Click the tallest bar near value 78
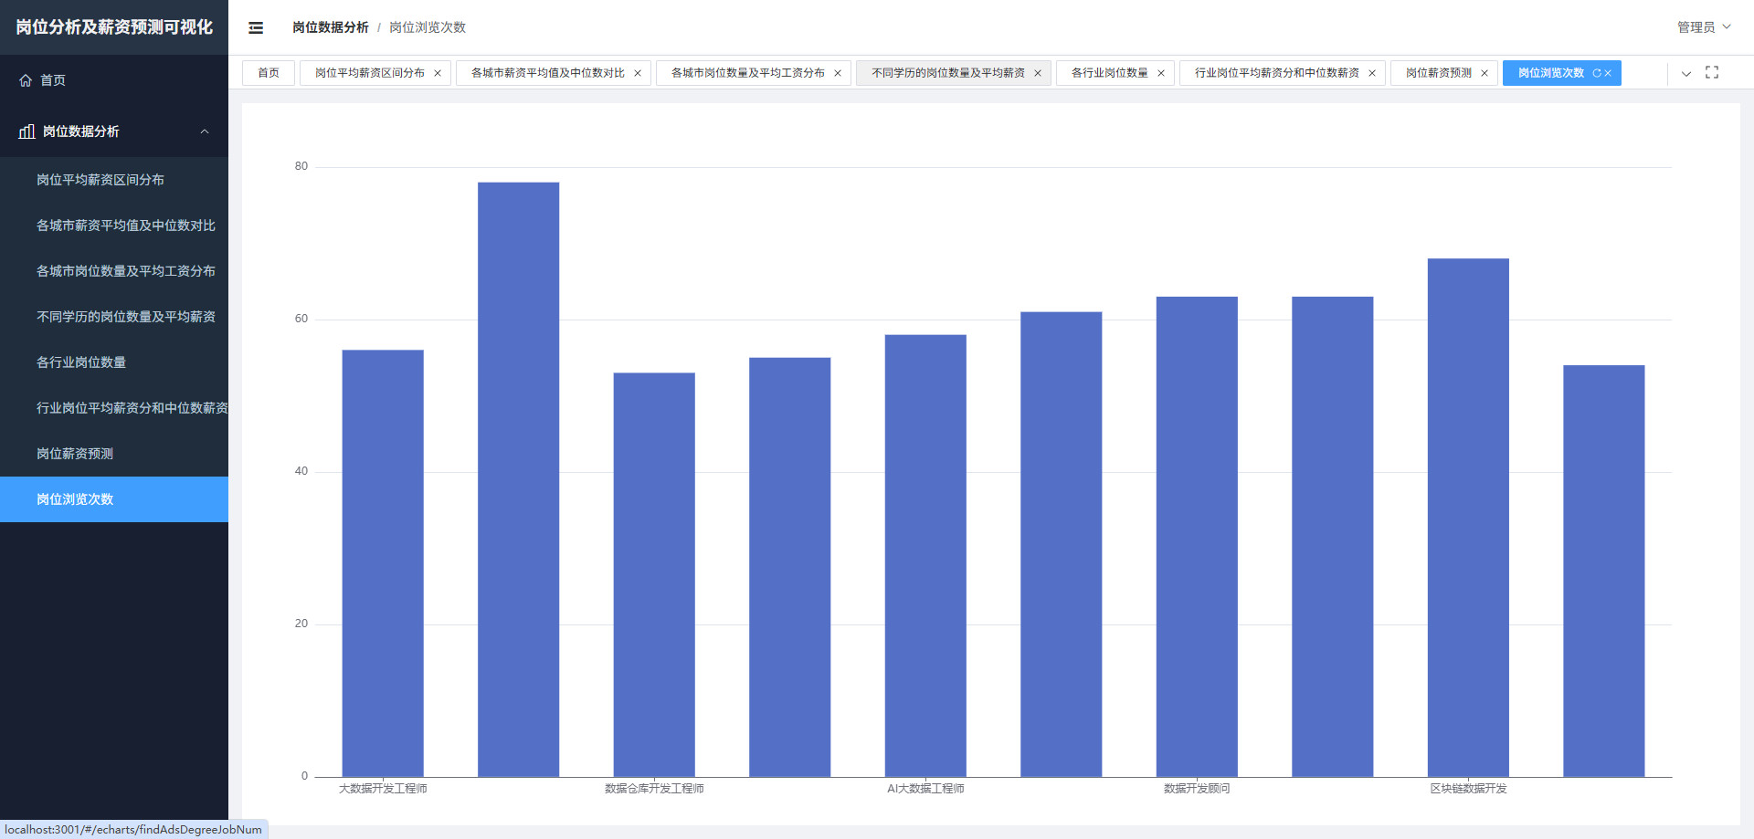This screenshot has height=839, width=1754. point(518,479)
